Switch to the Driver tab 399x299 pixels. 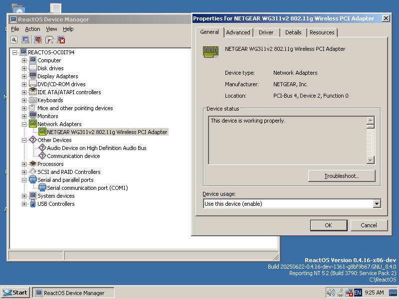266,32
